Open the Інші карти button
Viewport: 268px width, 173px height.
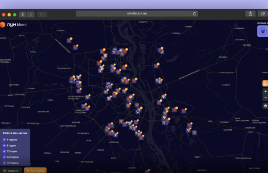(35, 170)
